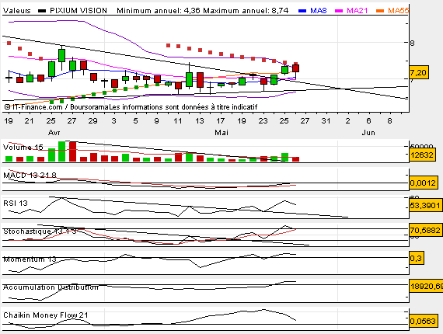Click the Avr month label
Image resolution: width=443 pixels, height=334 pixels.
click(54, 132)
